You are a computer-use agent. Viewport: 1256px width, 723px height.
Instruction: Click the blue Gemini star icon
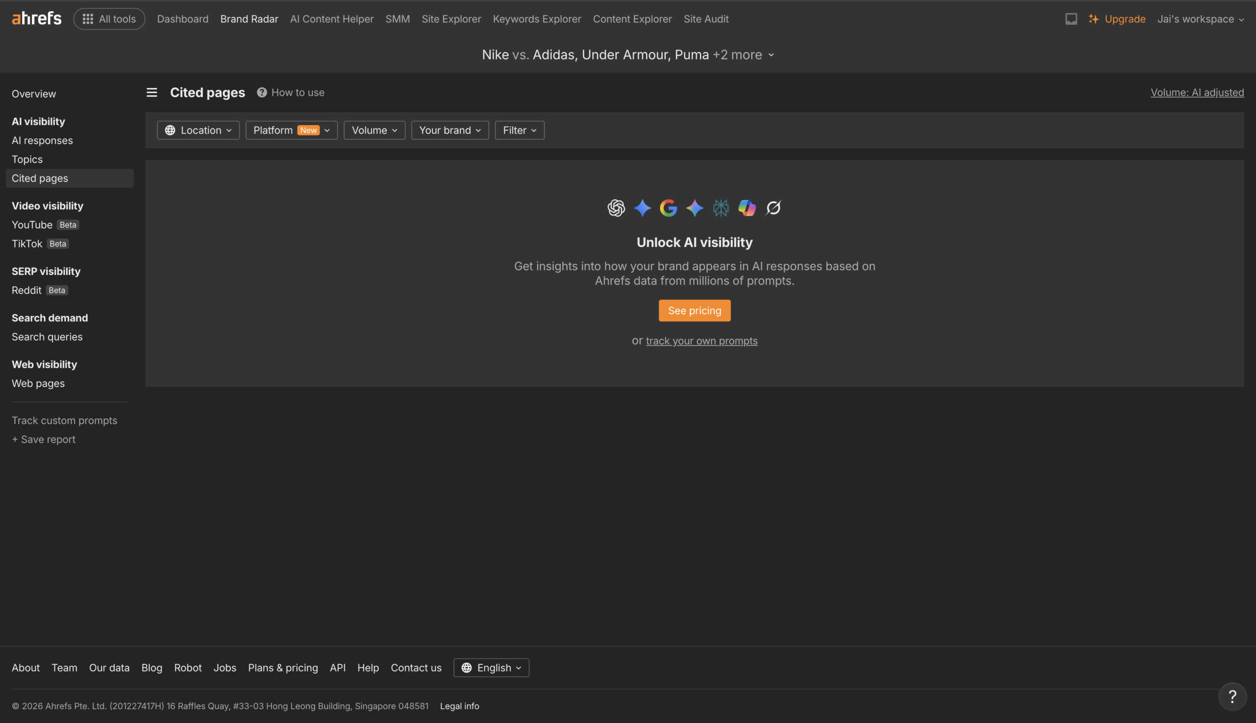(x=643, y=208)
